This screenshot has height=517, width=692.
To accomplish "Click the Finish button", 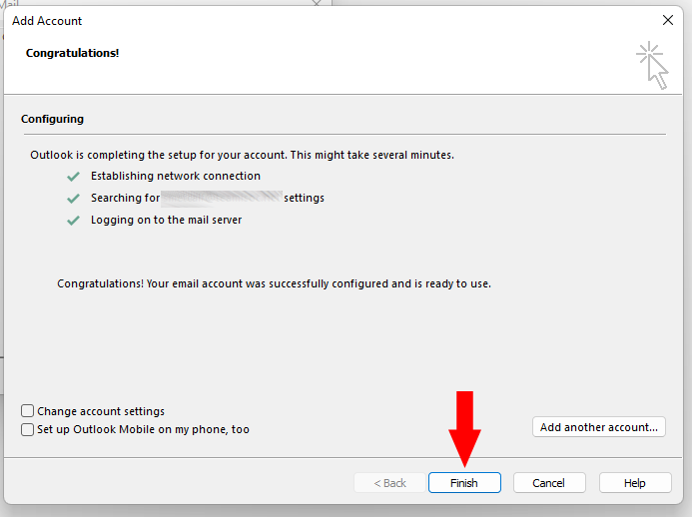I will click(464, 483).
